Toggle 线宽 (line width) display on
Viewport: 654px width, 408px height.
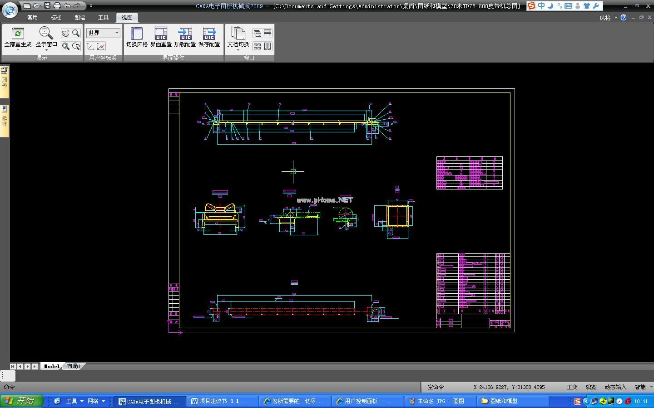(591, 387)
